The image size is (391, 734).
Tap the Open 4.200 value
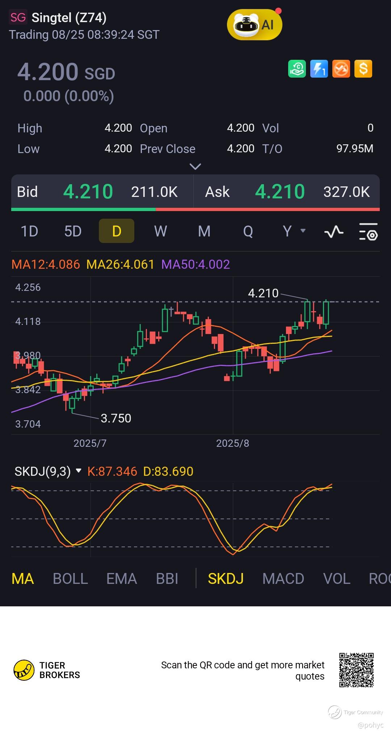coord(241,128)
